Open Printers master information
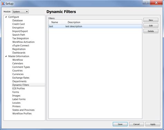Viewport: 164px width, 130px height. 16,106
